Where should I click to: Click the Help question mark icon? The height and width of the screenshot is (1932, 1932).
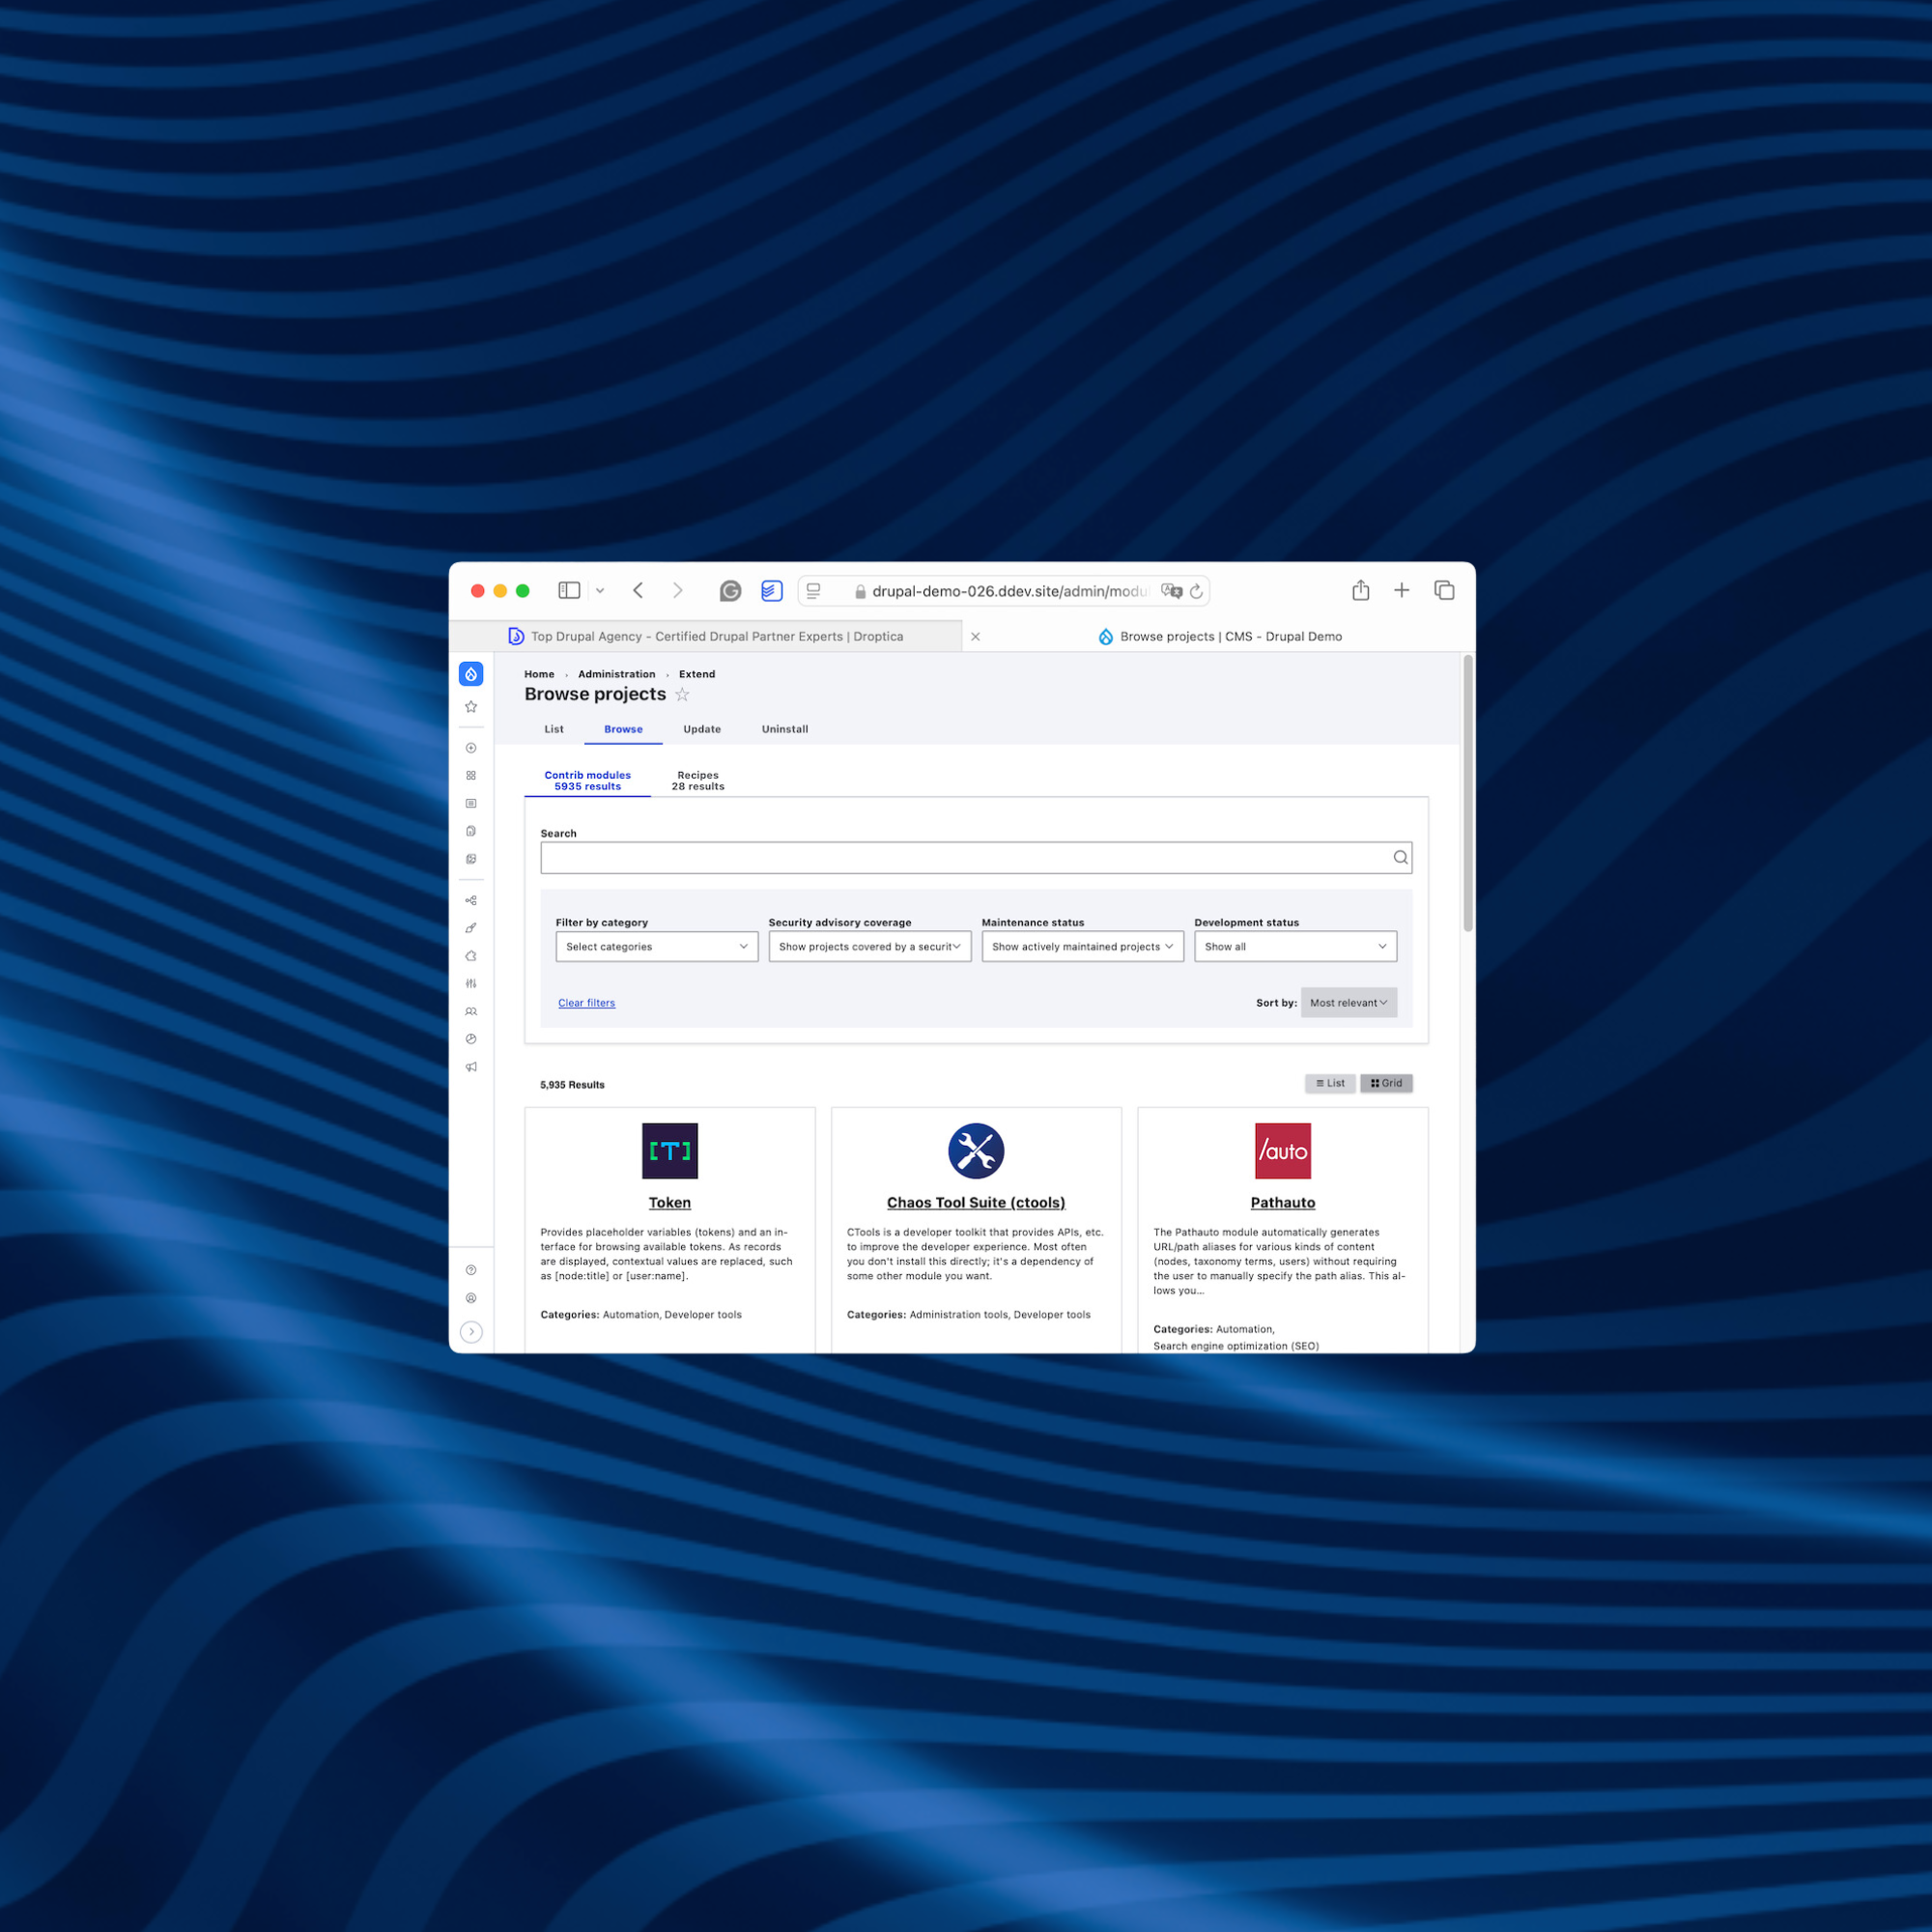point(471,1269)
